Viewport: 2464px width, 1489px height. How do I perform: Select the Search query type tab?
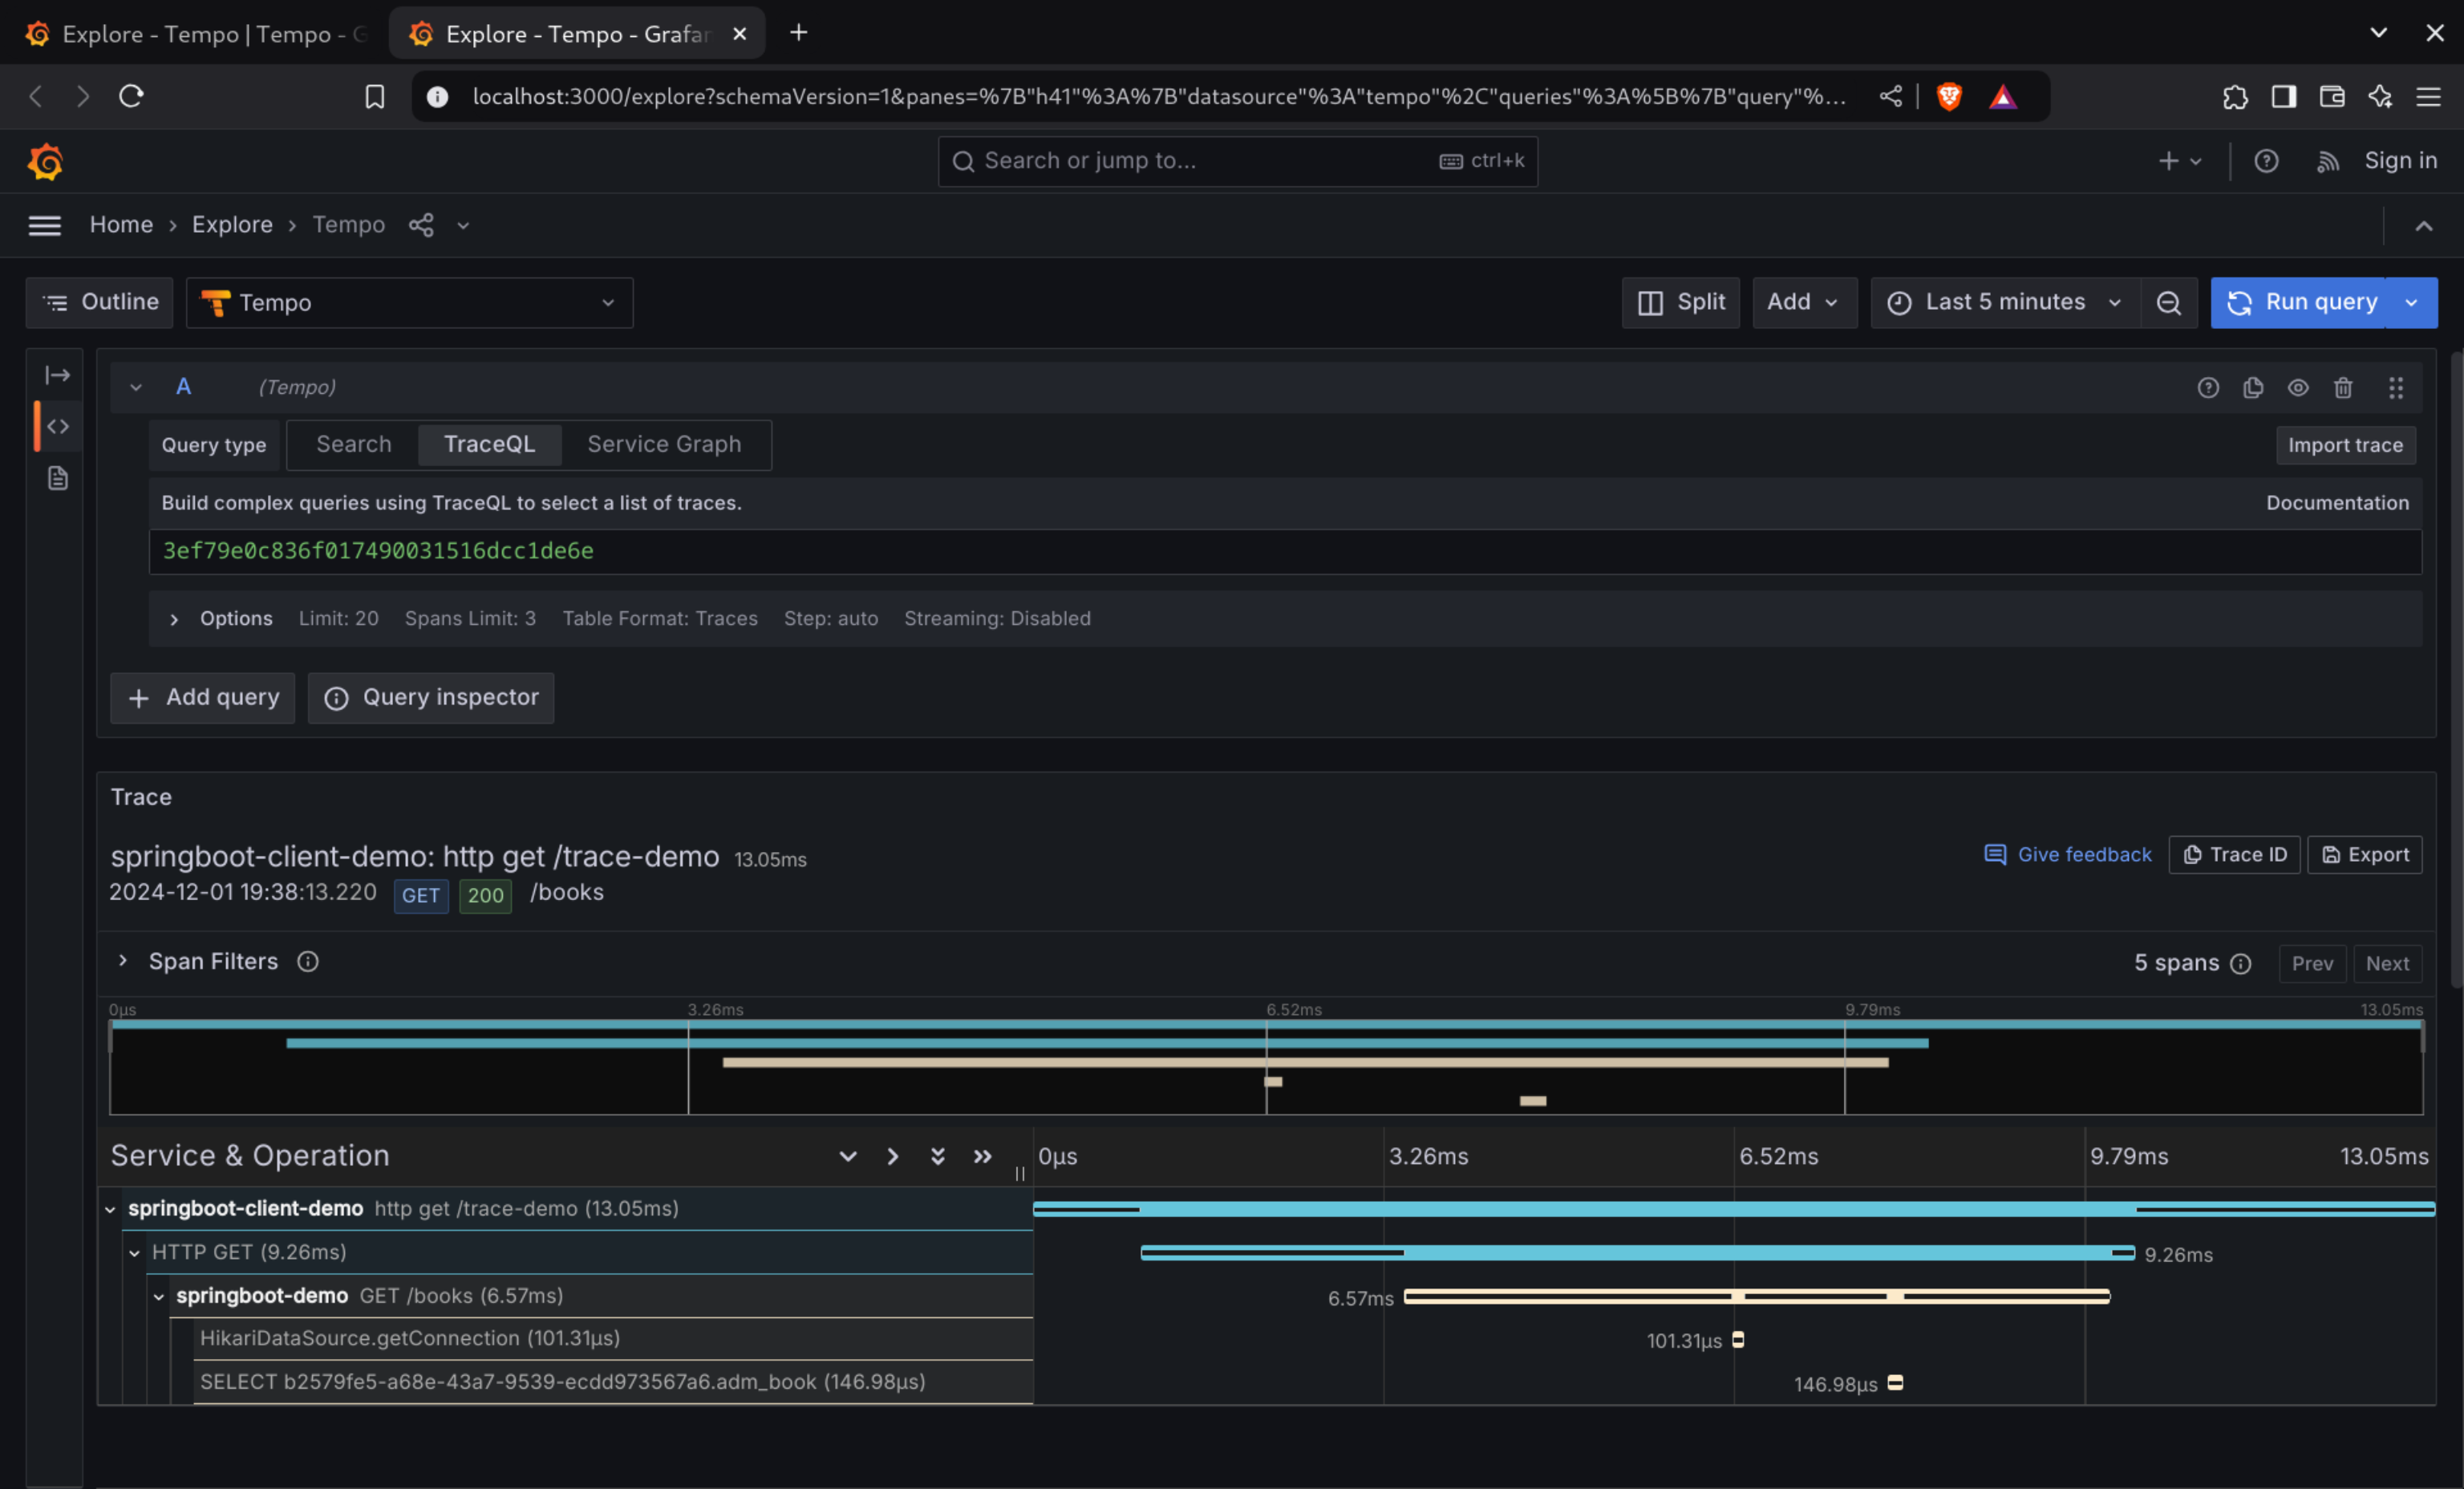coord(353,444)
